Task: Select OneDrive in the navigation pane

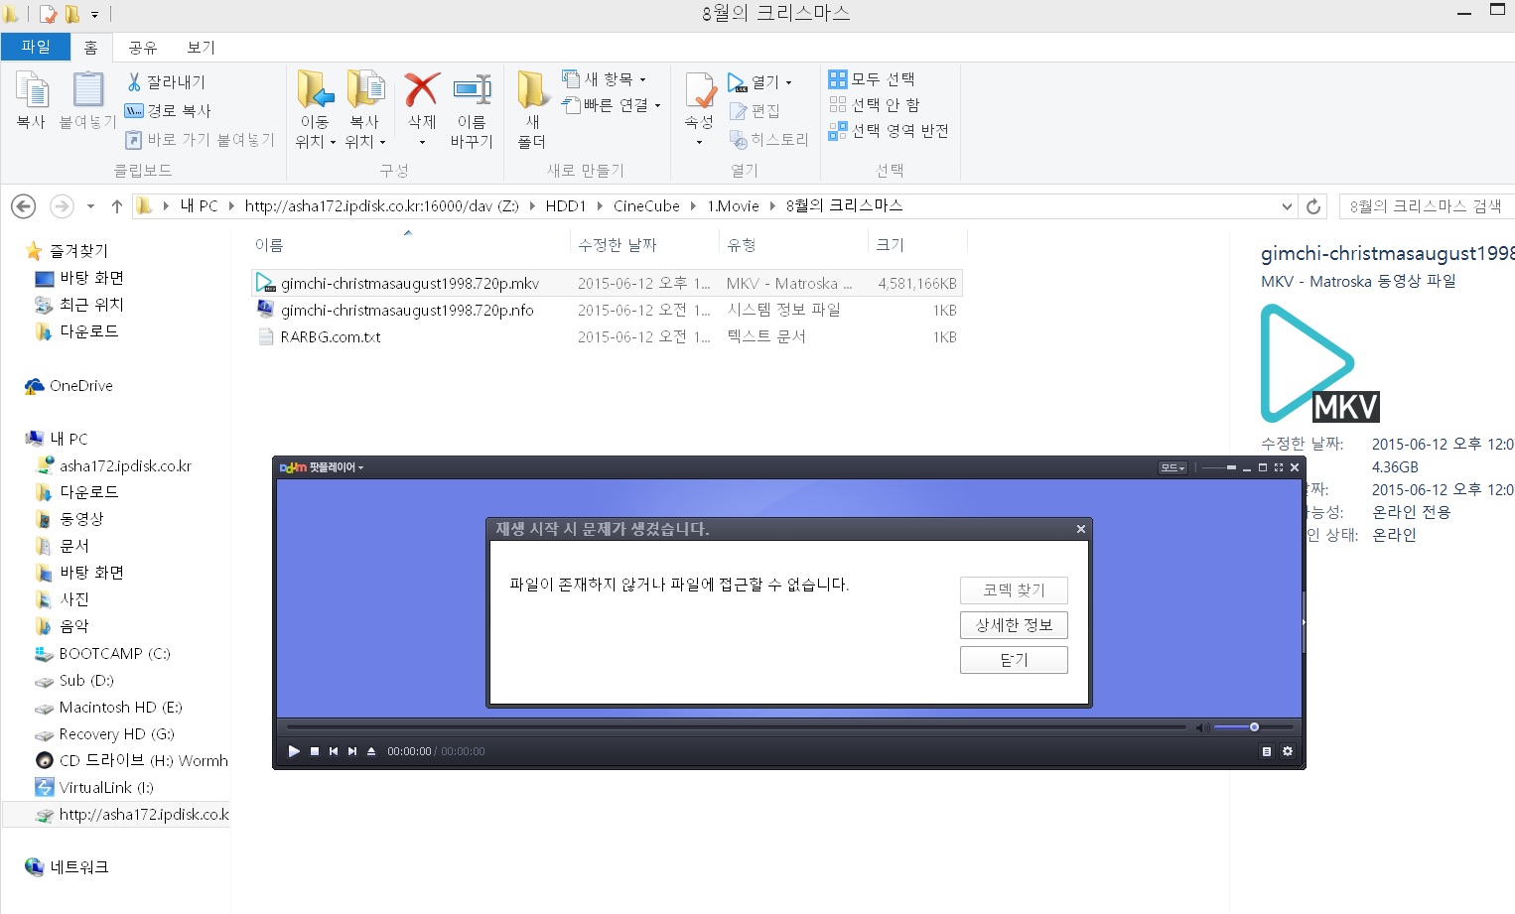Action: tap(69, 386)
